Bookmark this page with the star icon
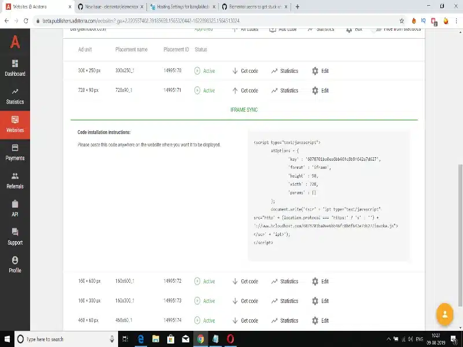 click(x=402, y=21)
